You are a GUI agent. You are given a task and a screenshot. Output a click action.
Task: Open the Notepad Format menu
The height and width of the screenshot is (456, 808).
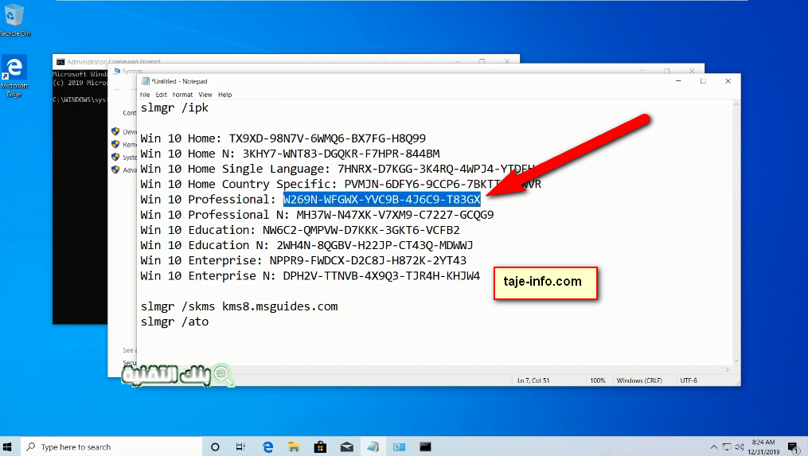pos(182,95)
